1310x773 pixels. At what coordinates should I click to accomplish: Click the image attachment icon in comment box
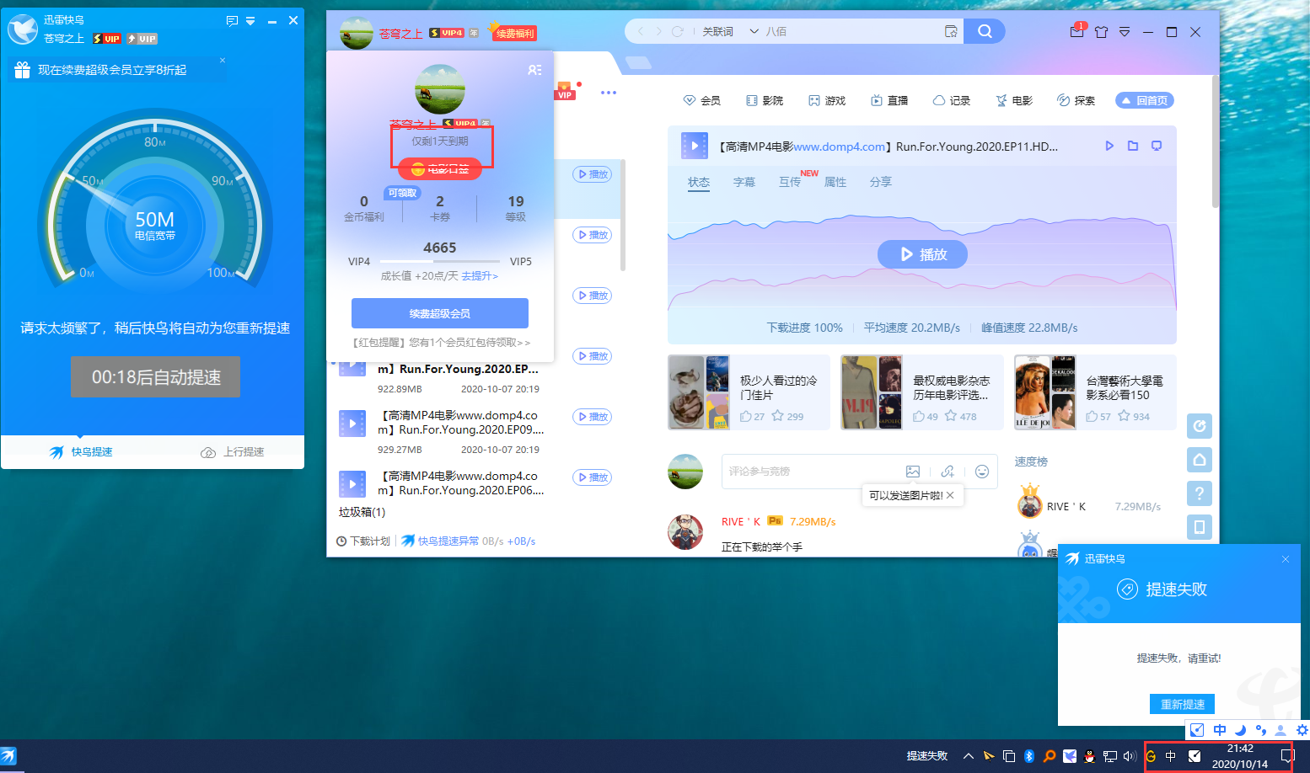(x=912, y=472)
